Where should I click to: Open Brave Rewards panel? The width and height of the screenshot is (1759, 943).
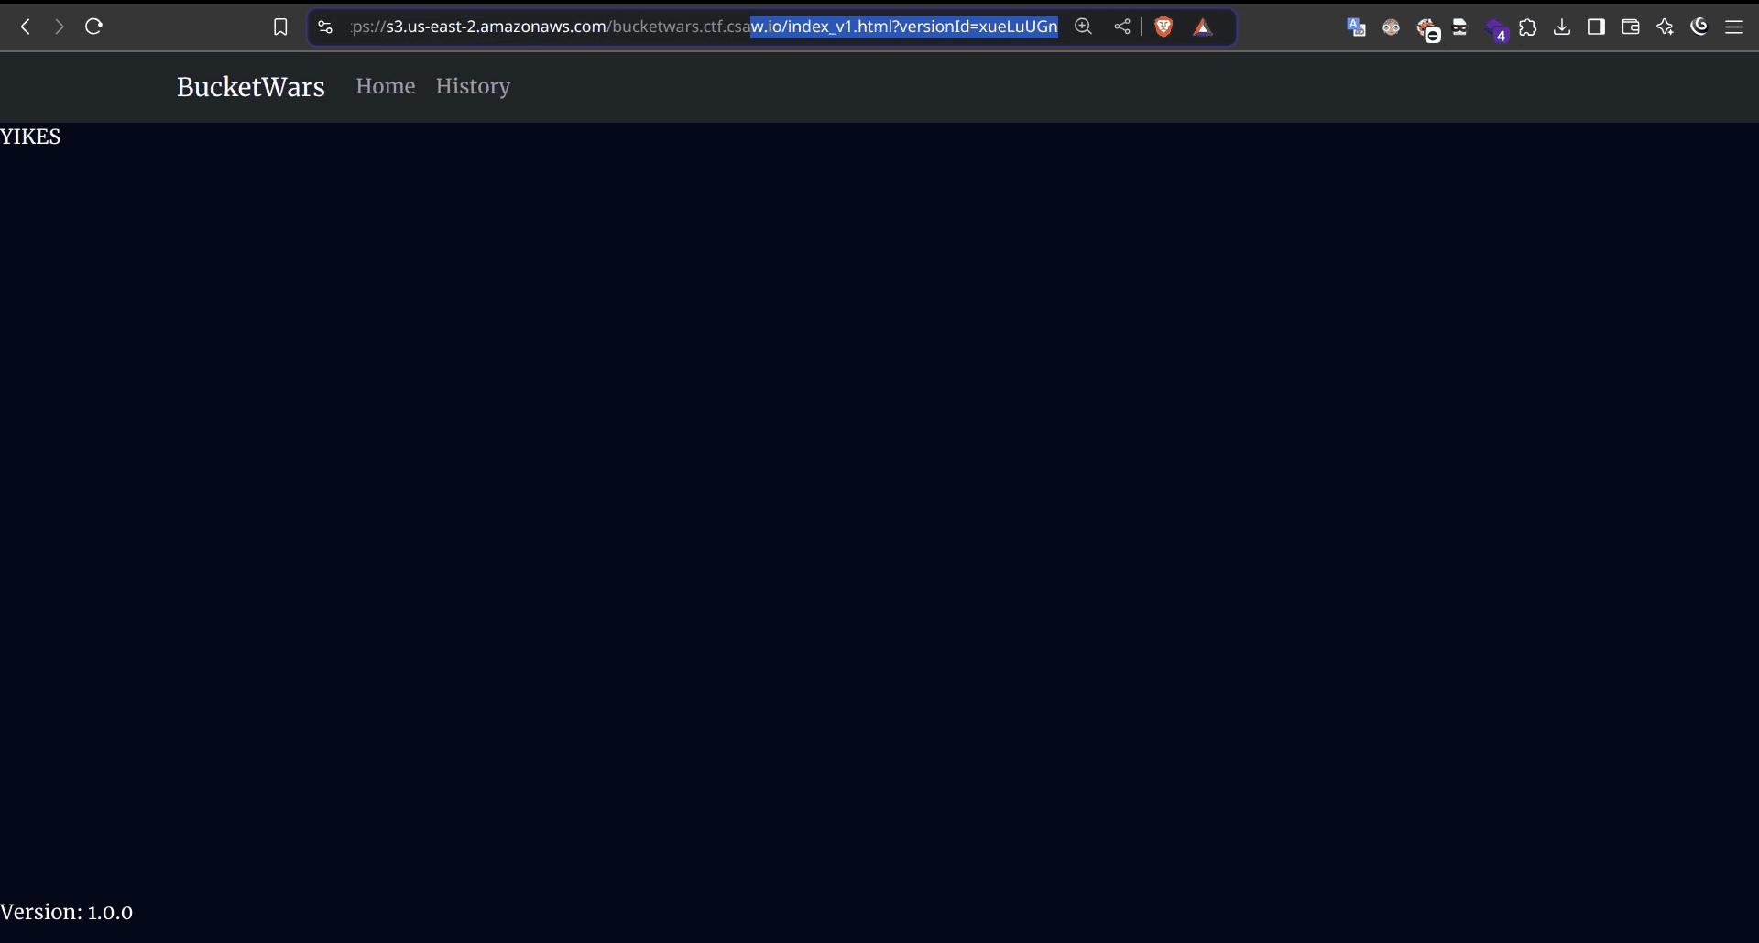point(1203,27)
